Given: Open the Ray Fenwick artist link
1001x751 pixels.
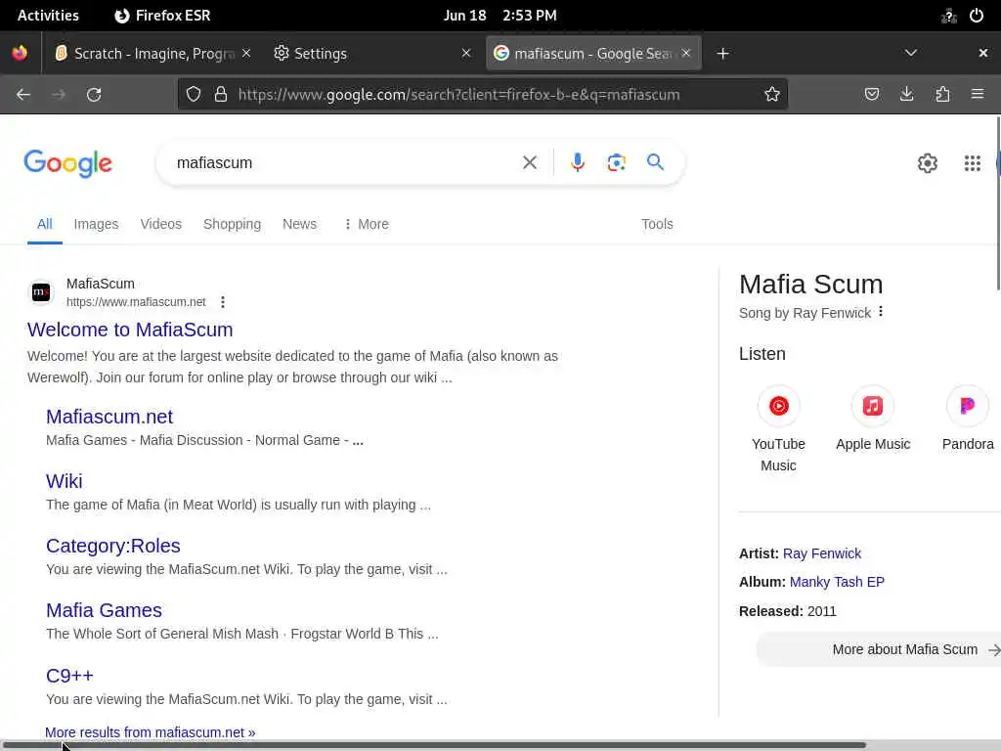Looking at the screenshot, I should pyautogui.click(x=821, y=553).
